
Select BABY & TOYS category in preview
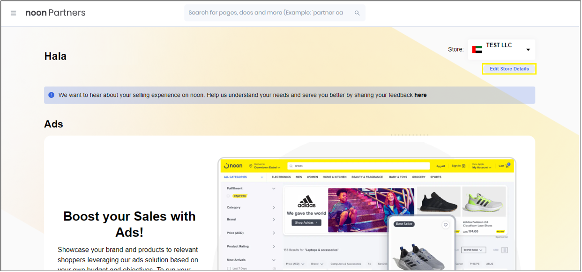tap(398, 177)
